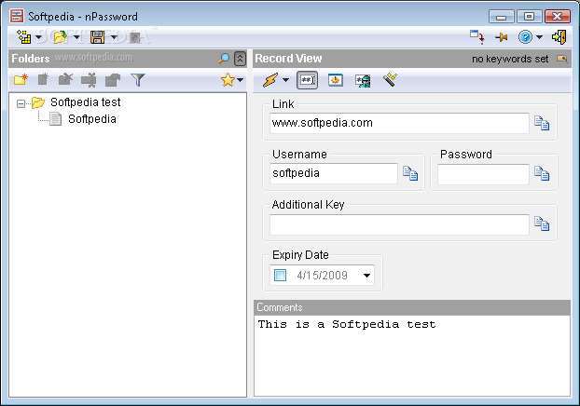Image resolution: width=580 pixels, height=406 pixels.
Task: Click the move folder icon in Folders toolbar
Action: (x=113, y=80)
